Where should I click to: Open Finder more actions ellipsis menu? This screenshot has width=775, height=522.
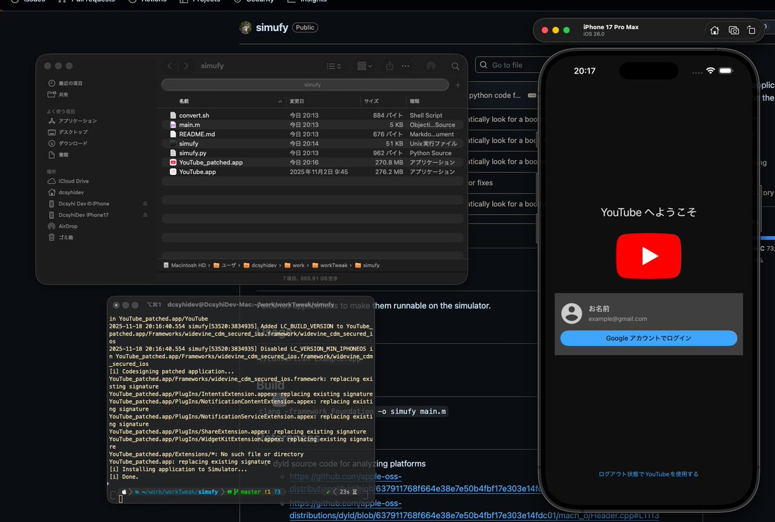pyautogui.click(x=406, y=66)
